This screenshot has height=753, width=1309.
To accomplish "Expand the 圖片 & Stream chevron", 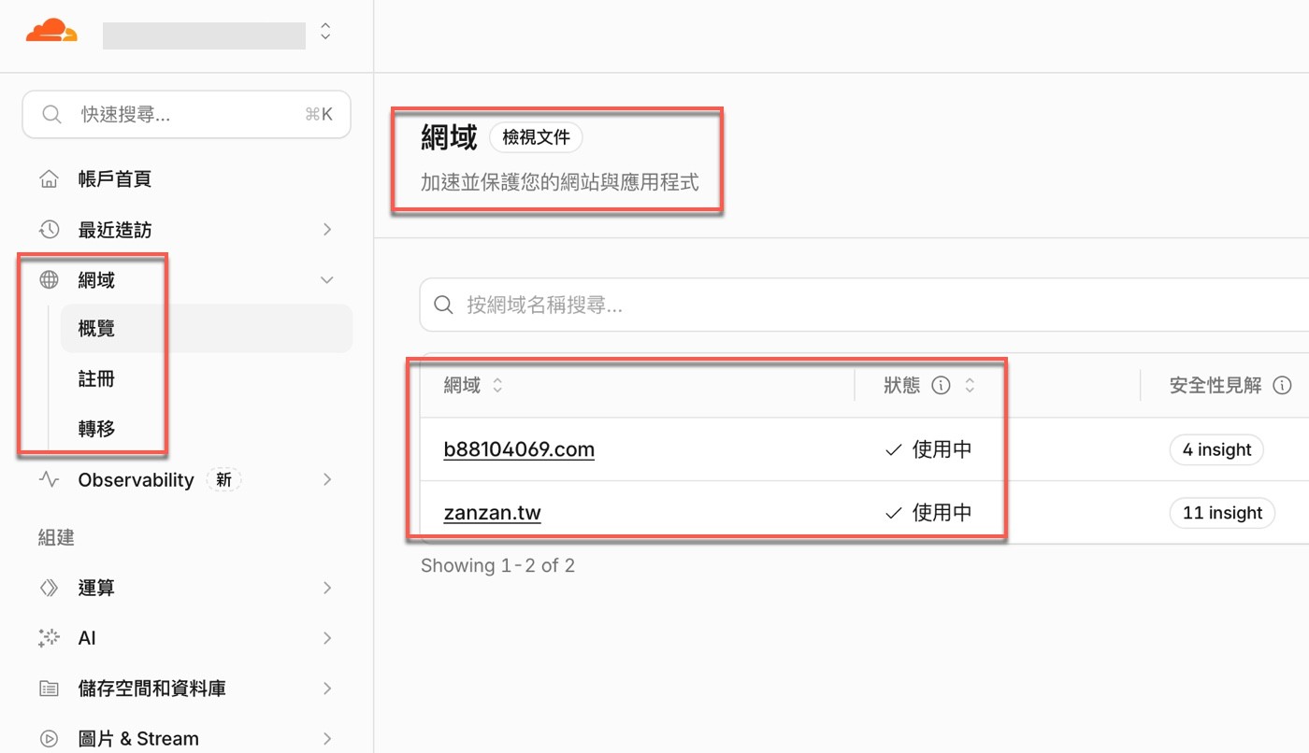I will tap(327, 738).
